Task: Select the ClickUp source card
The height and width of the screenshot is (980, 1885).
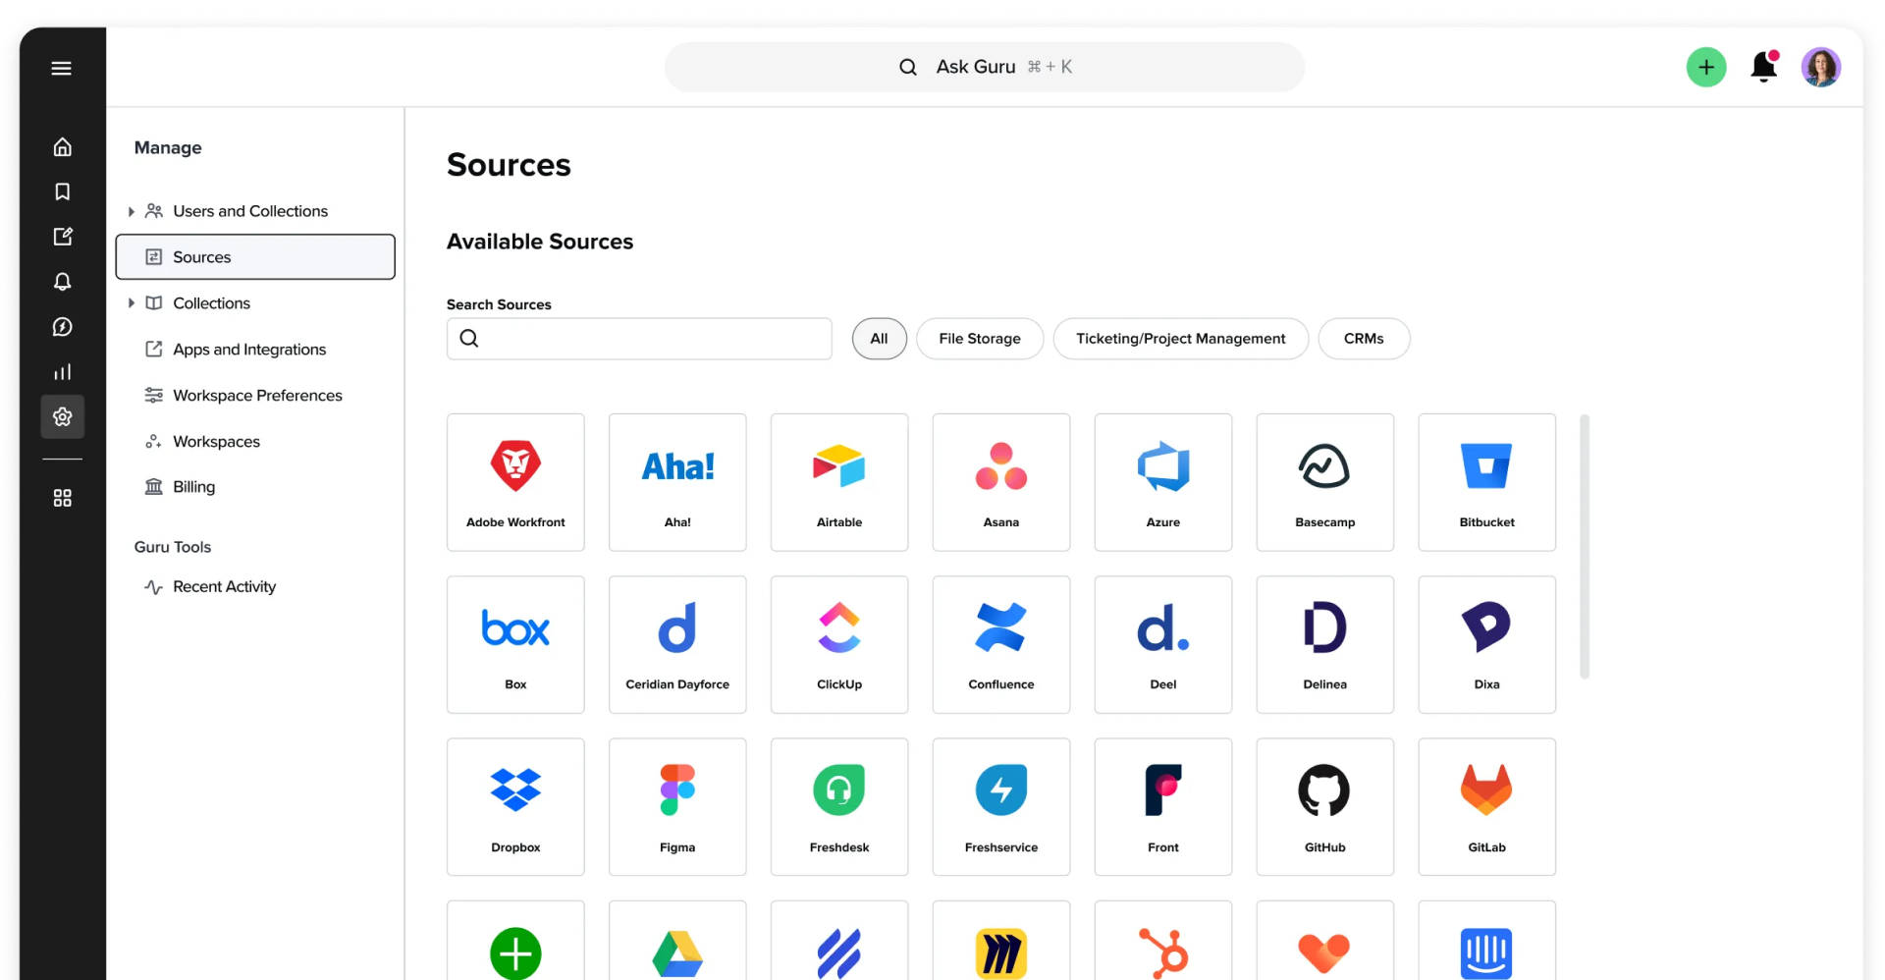Action: point(839,644)
